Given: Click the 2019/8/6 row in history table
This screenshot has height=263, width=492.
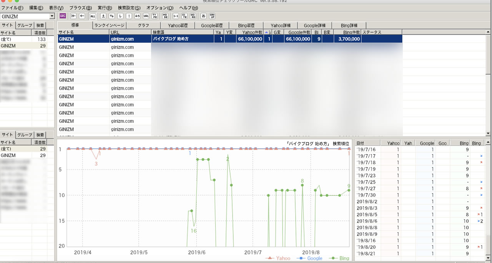Looking at the screenshot, I should coord(420,221).
